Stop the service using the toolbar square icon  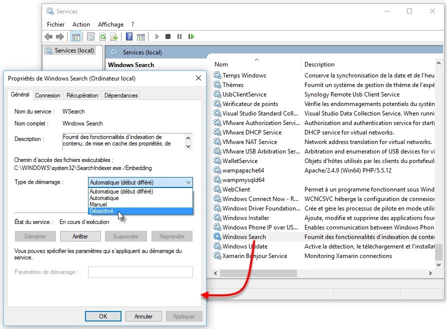click(x=168, y=36)
